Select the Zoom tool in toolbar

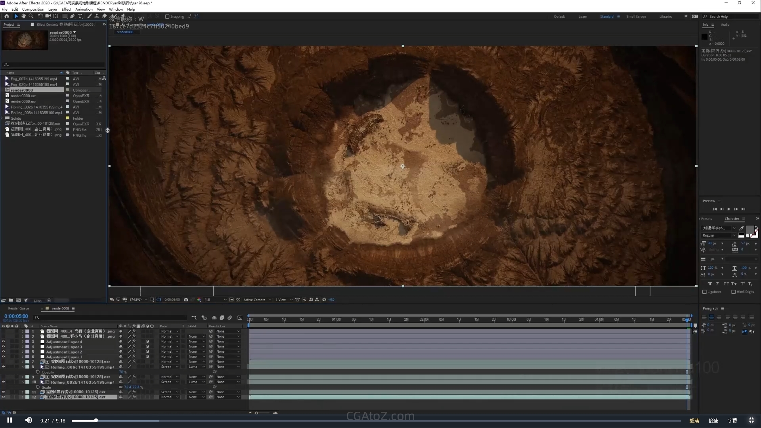[31, 16]
